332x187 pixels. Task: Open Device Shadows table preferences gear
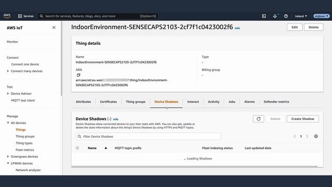tap(316, 136)
